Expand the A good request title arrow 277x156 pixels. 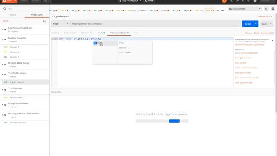click(52, 16)
